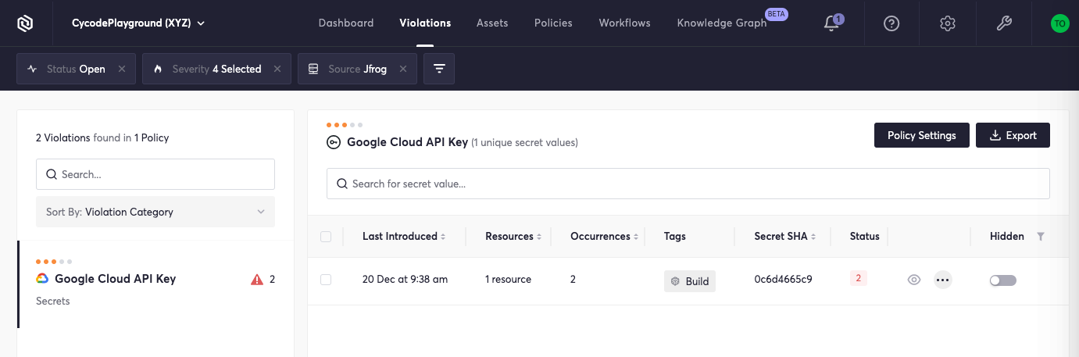Open the Sort By Violation Category dropdown

click(155, 212)
